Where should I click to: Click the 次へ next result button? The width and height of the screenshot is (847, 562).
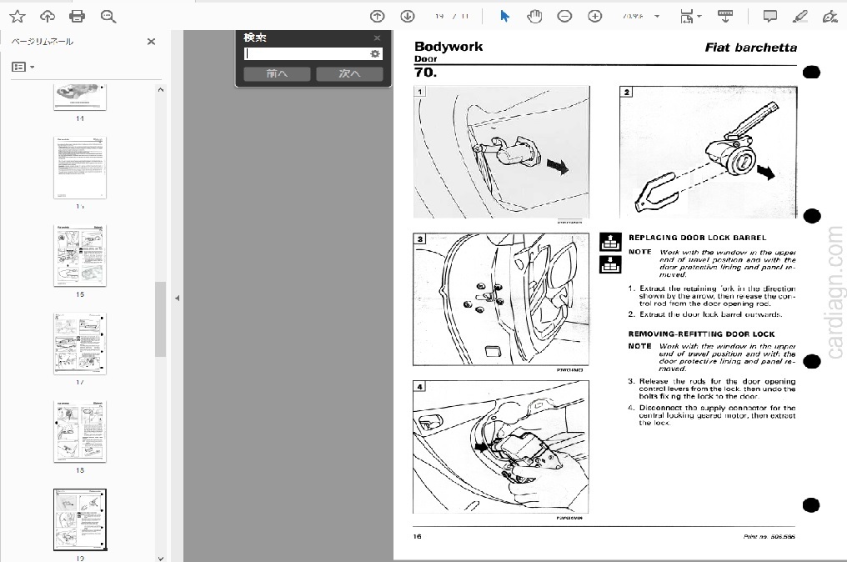click(x=349, y=73)
